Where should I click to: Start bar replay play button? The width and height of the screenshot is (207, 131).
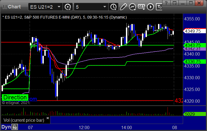(150, 7)
